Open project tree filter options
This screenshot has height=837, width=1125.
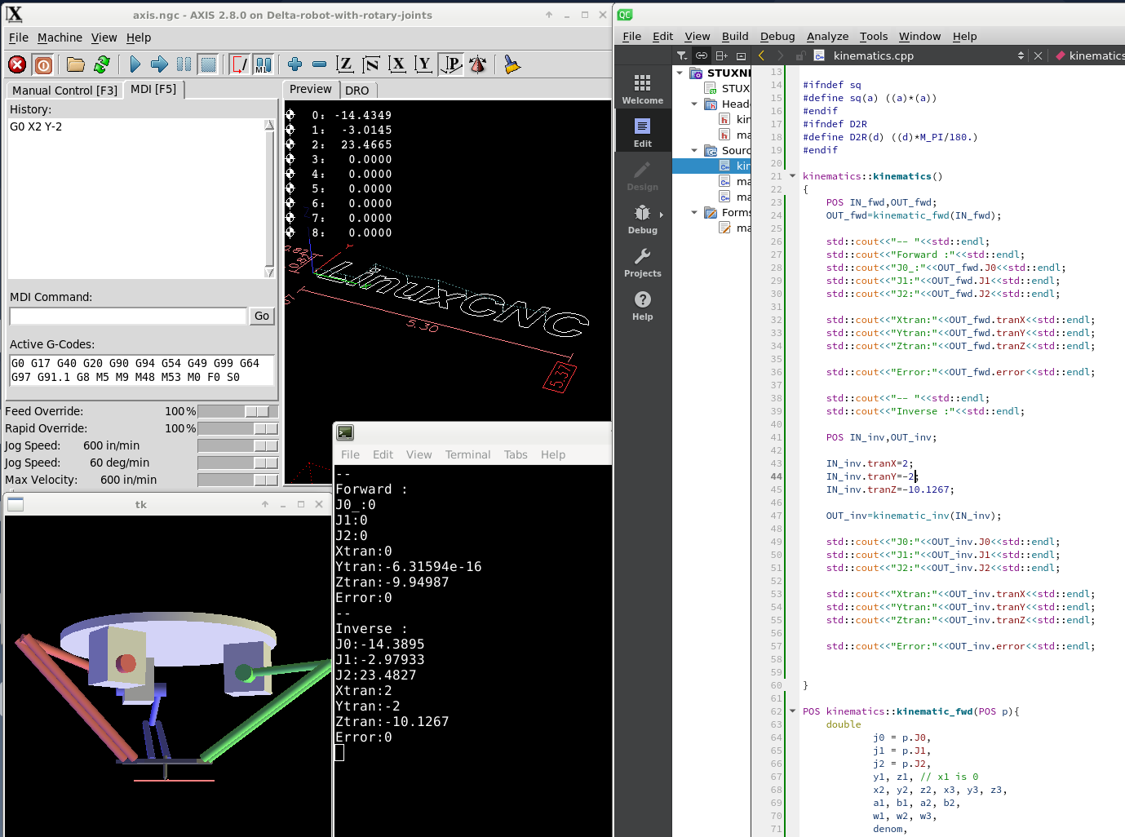tap(682, 55)
